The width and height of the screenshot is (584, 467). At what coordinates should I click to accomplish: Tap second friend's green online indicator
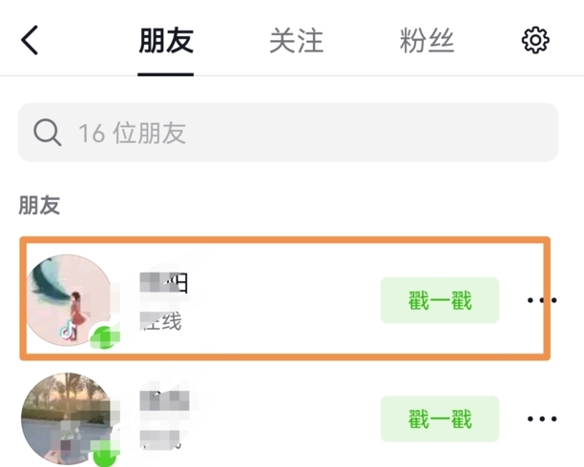tap(105, 454)
